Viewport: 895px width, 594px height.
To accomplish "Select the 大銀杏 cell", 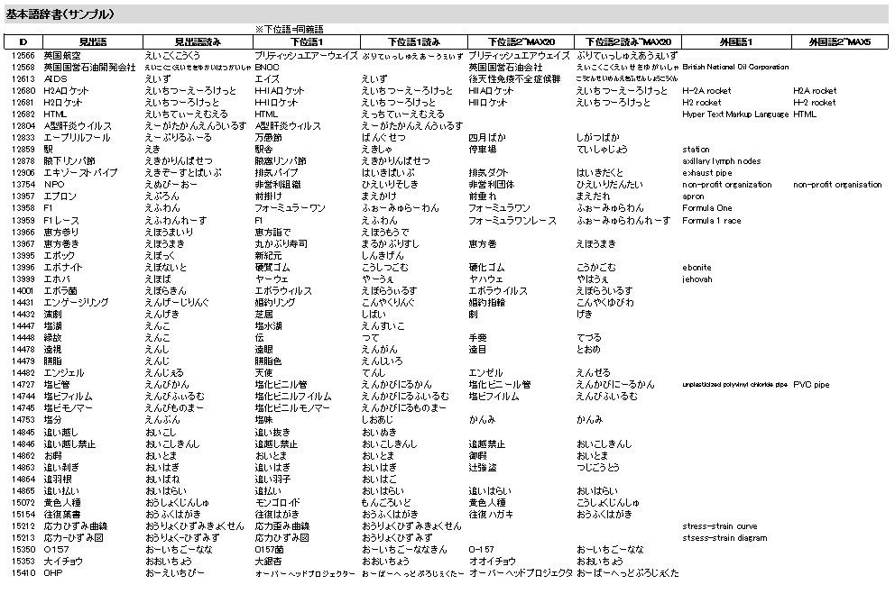I will (x=269, y=562).
